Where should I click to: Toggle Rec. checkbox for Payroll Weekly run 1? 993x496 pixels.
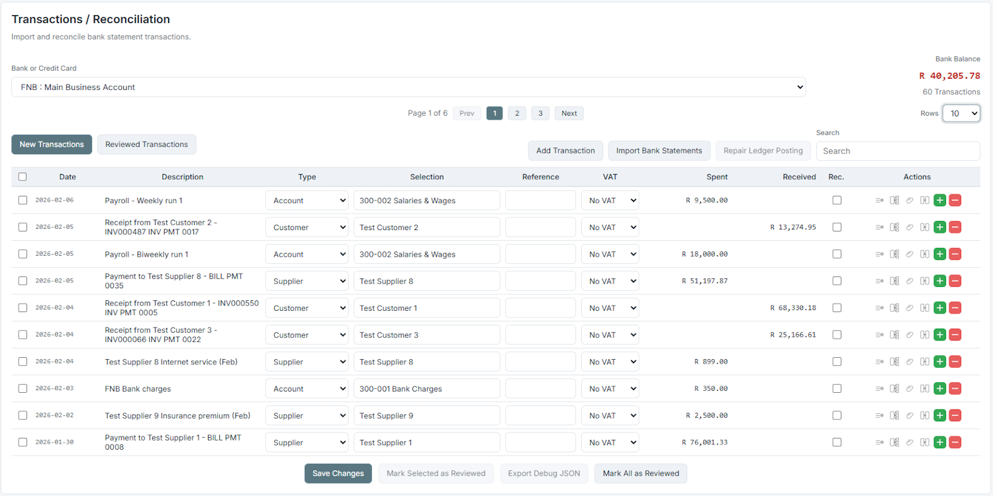tap(837, 200)
